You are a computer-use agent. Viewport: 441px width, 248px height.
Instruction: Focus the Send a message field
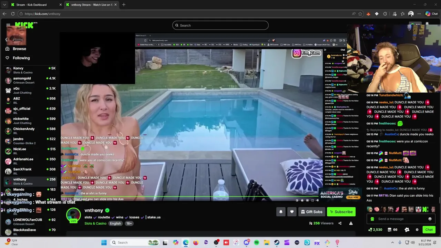(x=401, y=219)
